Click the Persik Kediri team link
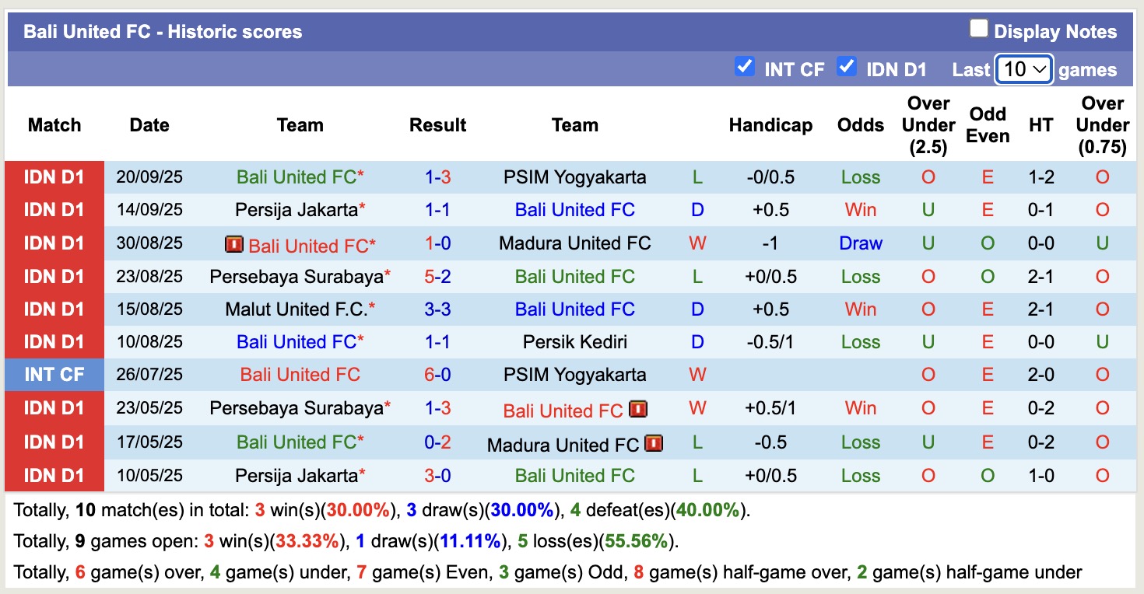The height and width of the screenshot is (594, 1144). pos(576,341)
